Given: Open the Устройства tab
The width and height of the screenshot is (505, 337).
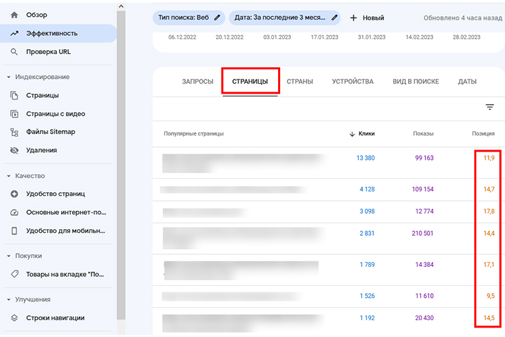Looking at the screenshot, I should (352, 82).
